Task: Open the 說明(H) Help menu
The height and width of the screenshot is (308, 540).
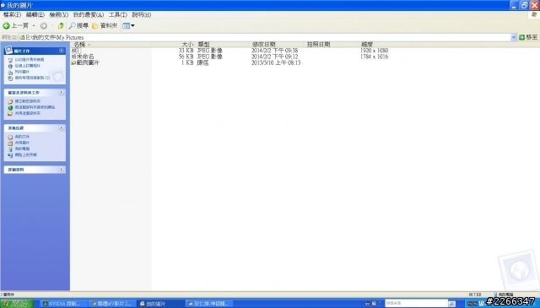Action: pyautogui.click(x=141, y=15)
